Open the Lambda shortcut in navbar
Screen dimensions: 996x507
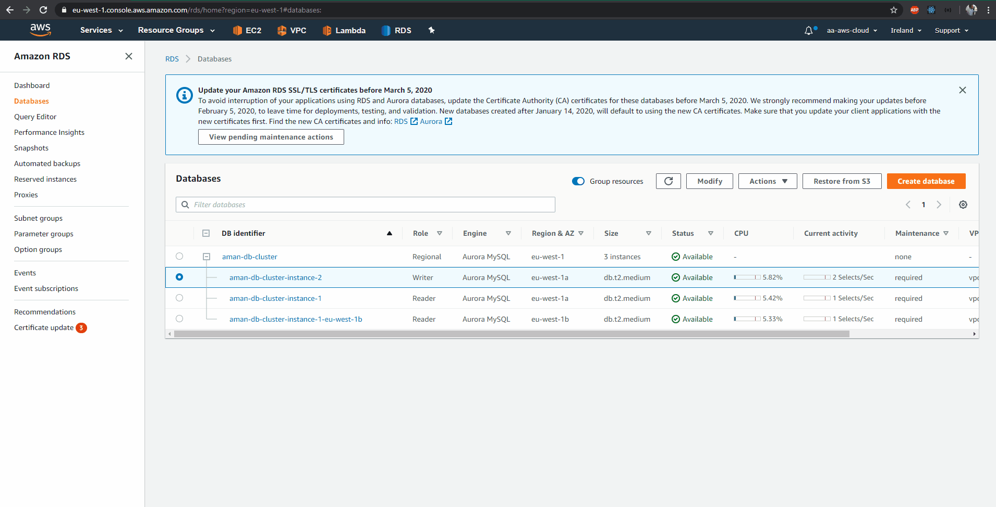tap(344, 31)
